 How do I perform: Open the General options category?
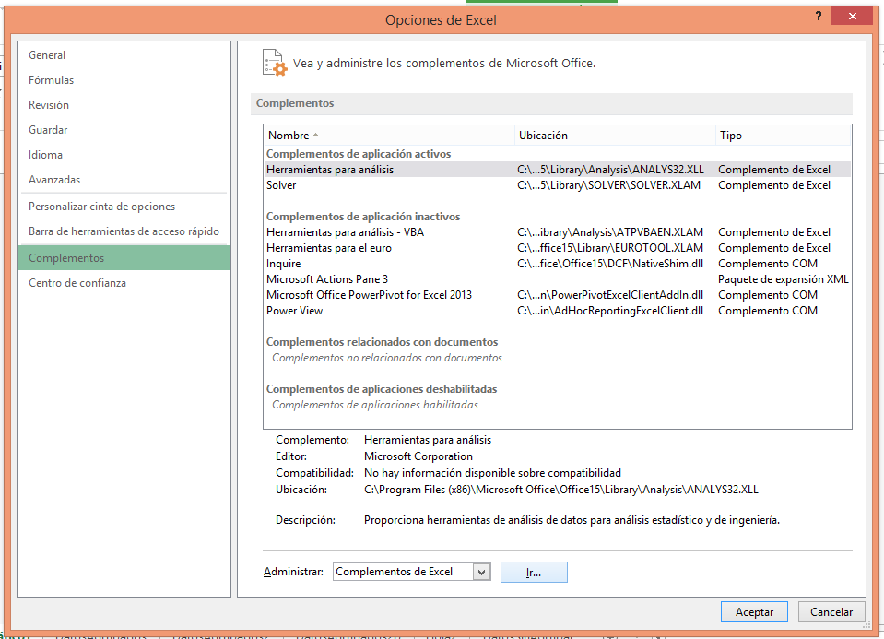tap(47, 55)
